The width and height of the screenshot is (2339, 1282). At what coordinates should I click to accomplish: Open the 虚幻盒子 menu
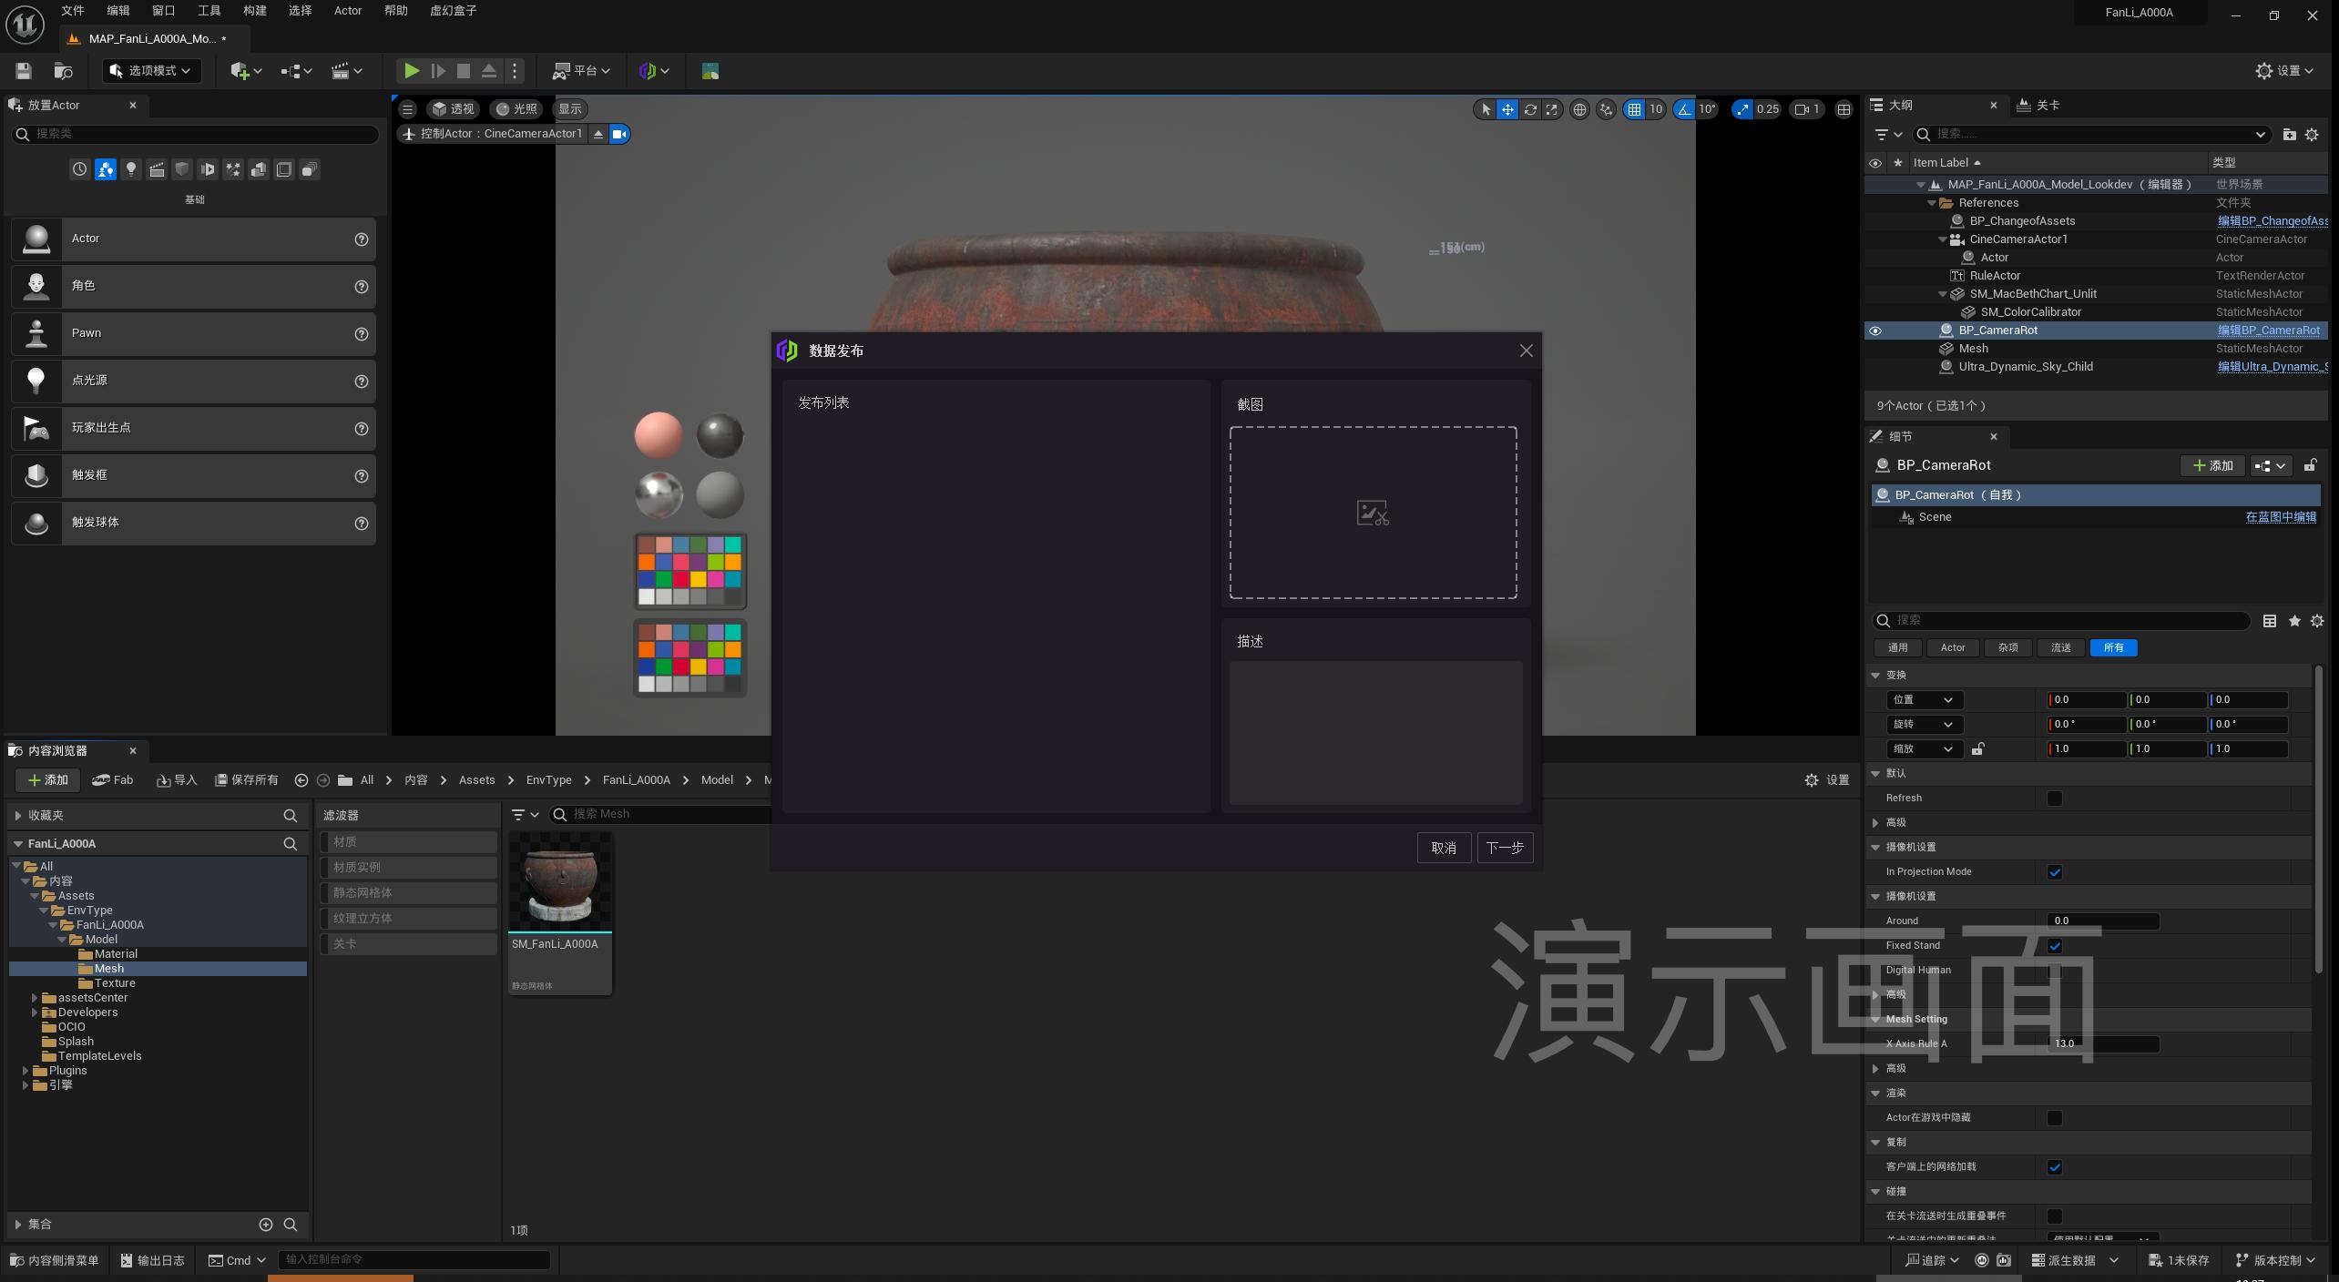(454, 11)
